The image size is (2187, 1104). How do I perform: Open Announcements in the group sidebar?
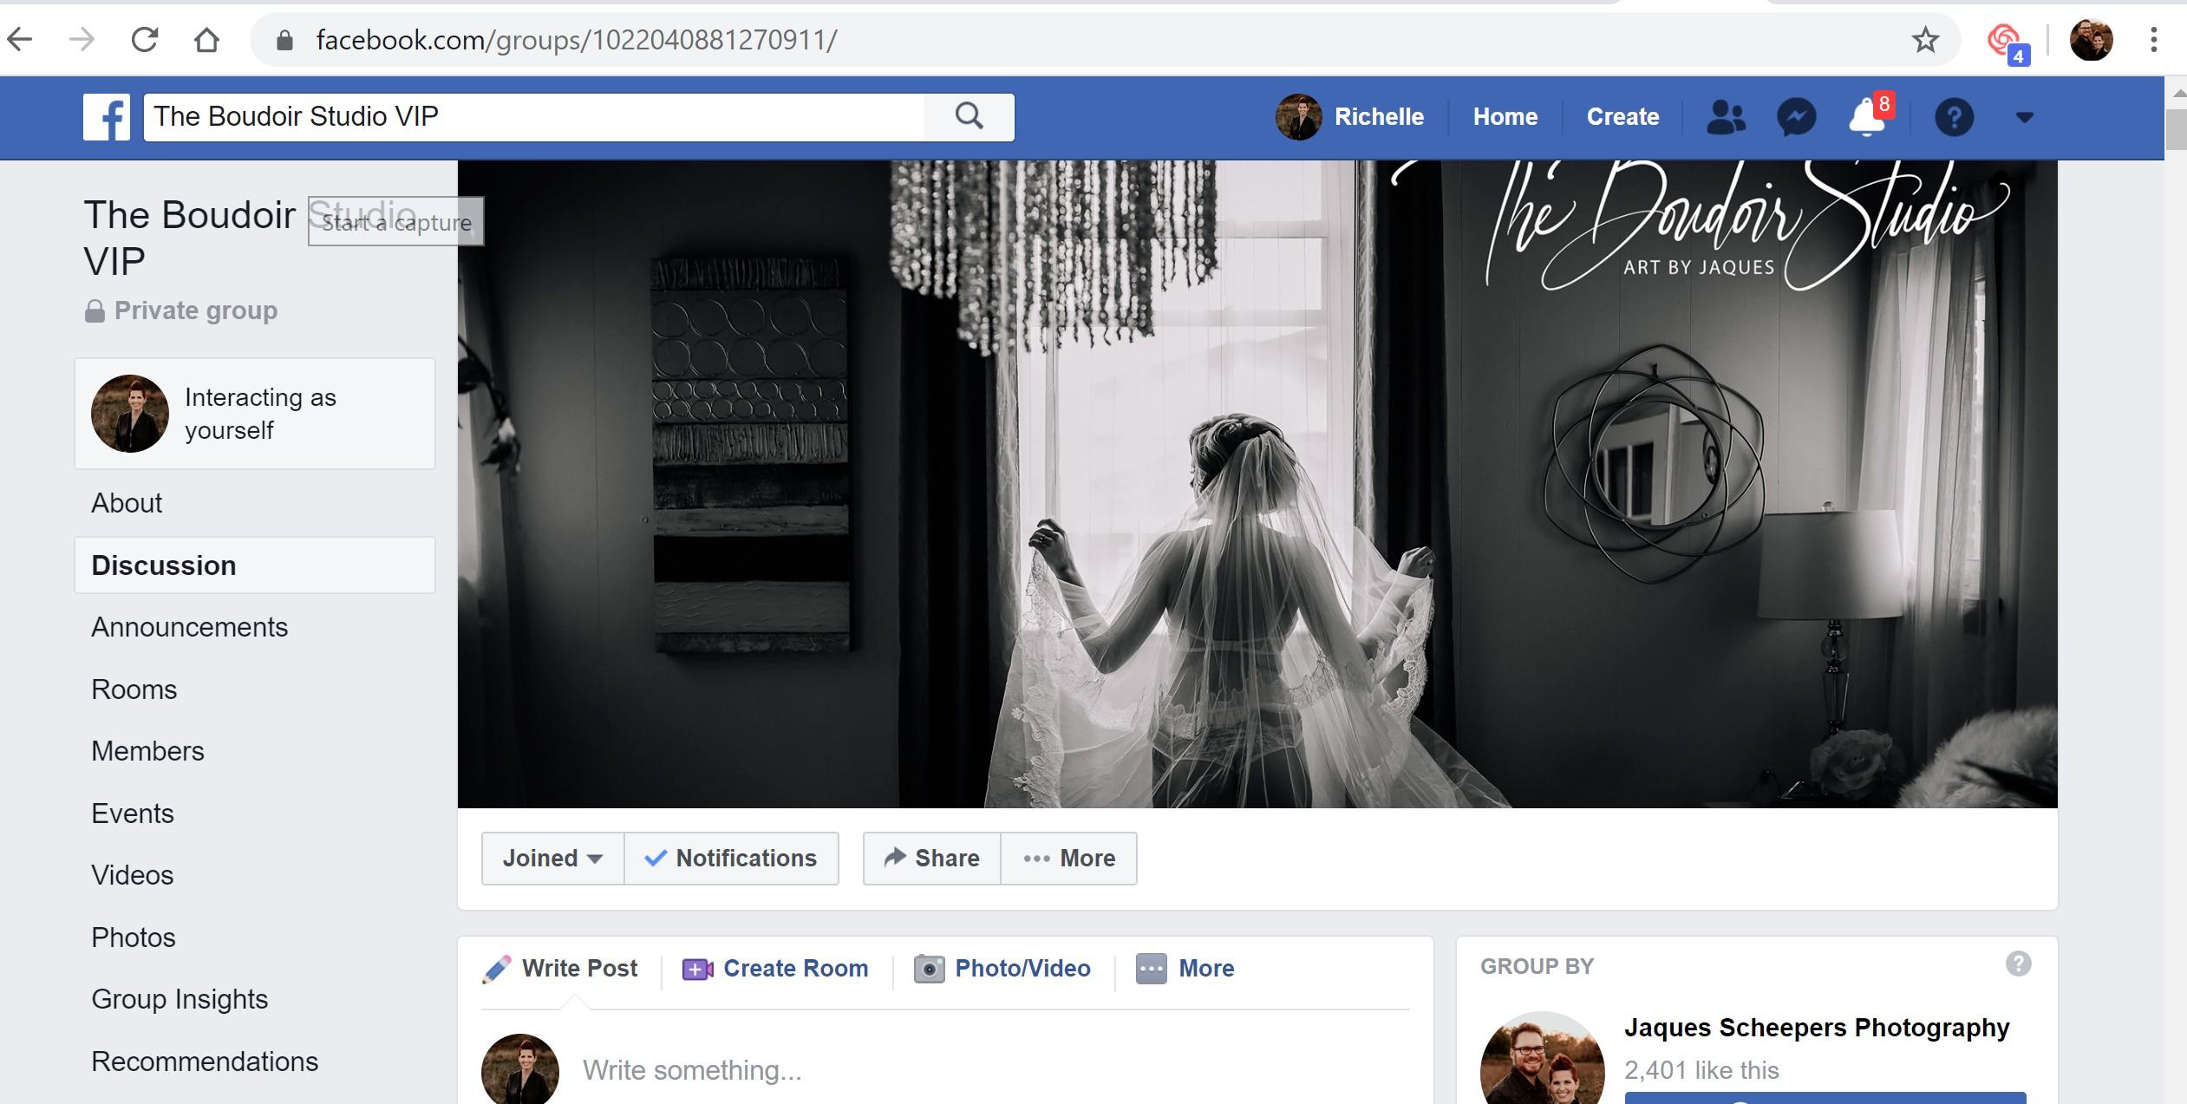(x=189, y=627)
